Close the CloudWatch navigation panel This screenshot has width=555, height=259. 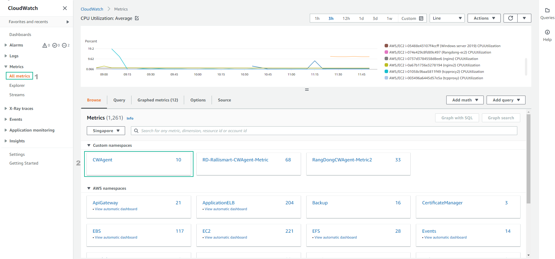65,8
